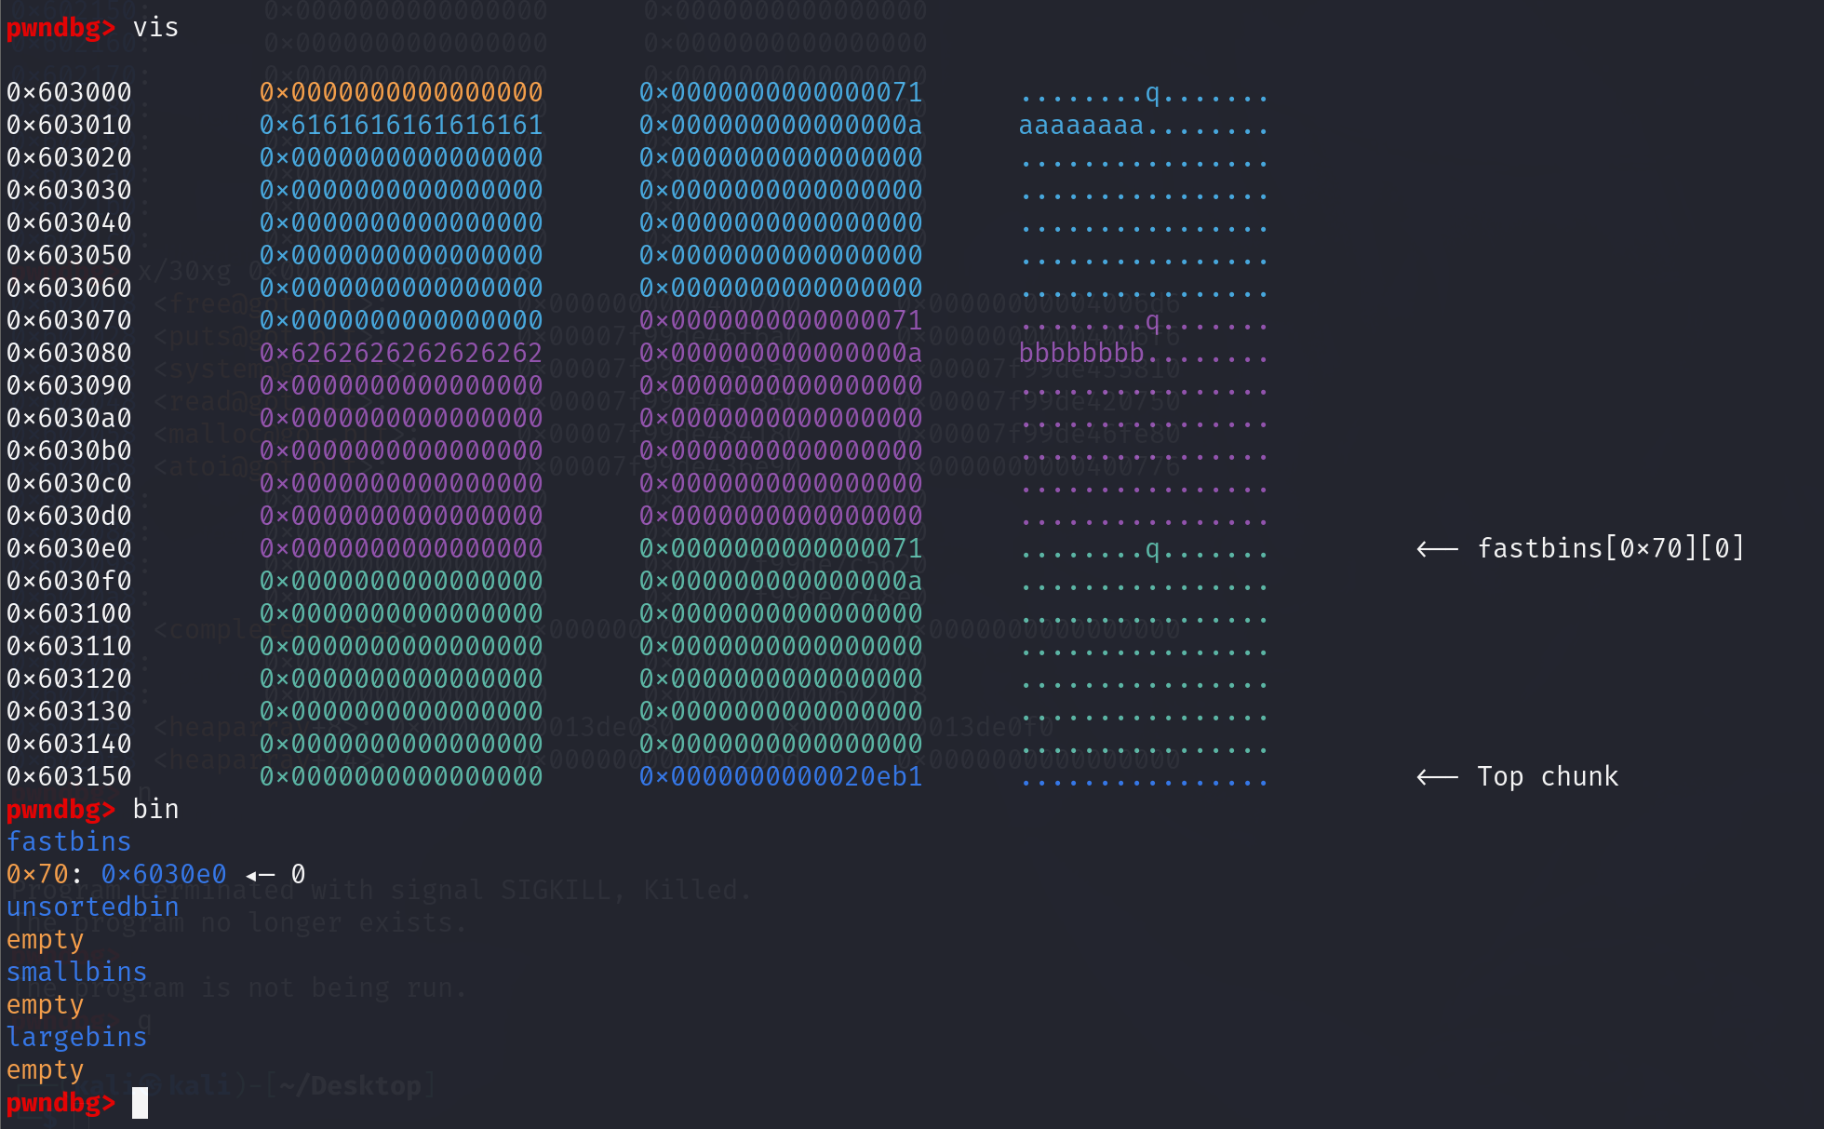Click the orange '0x70' fastbin size label

37,874
